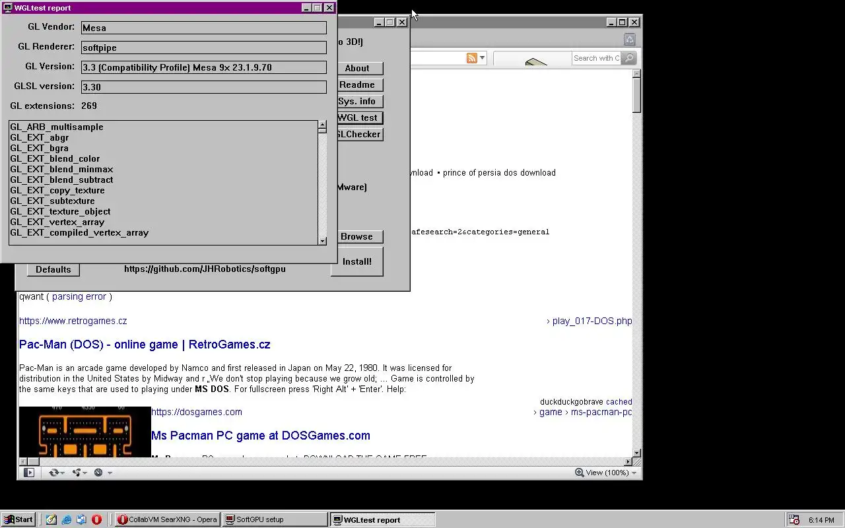Click the GL Version field
The height and width of the screenshot is (528, 845).
pyautogui.click(x=204, y=67)
